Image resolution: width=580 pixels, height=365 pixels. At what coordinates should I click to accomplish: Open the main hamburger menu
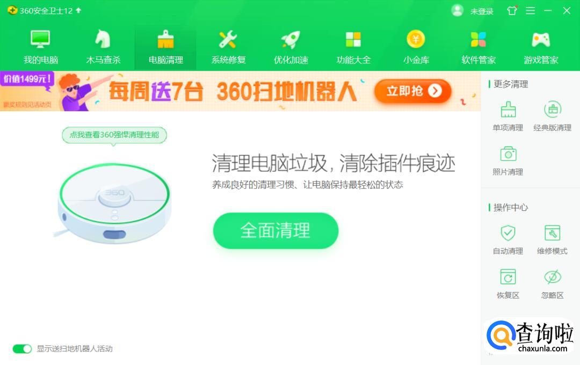(531, 11)
